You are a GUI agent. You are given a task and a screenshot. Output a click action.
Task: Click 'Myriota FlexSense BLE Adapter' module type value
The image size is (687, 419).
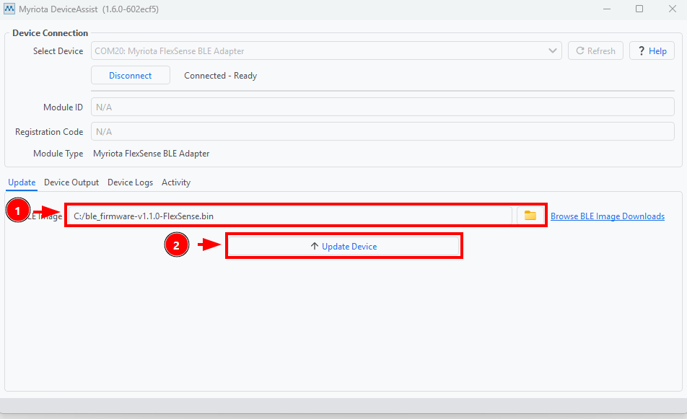click(151, 154)
